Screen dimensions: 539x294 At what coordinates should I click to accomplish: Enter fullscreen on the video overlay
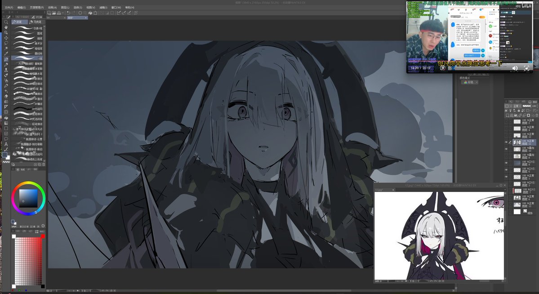point(526,68)
